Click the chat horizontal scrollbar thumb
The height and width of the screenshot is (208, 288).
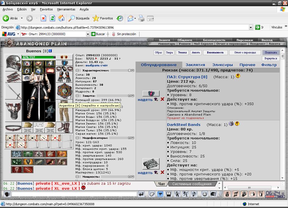[x=249, y=188]
